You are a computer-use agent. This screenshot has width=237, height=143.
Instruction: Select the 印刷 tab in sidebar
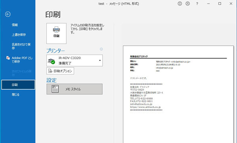coord(18,85)
